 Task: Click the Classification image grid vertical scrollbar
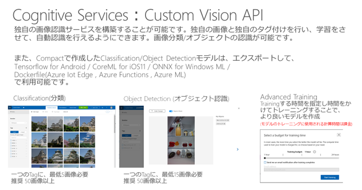pyautogui.click(x=115, y=125)
